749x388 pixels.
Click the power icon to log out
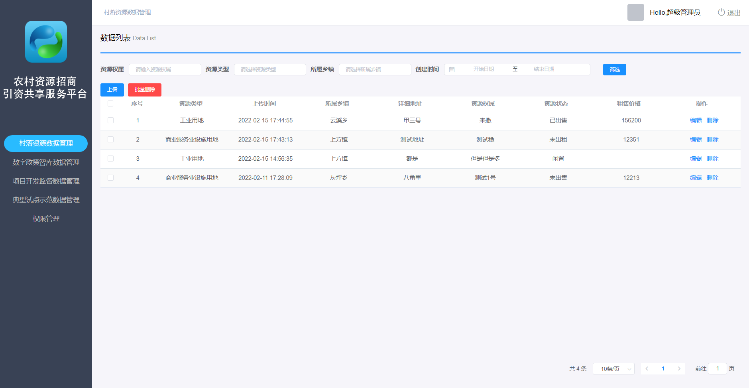(721, 12)
